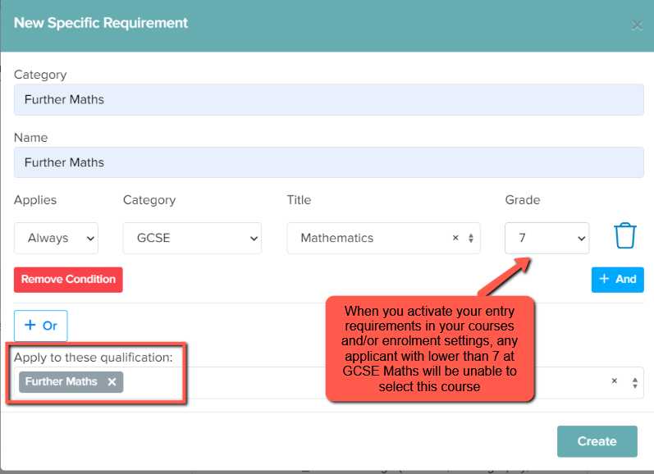Open the Grade dropdown showing 7
Viewport: 654px width, 474px height.
point(547,238)
